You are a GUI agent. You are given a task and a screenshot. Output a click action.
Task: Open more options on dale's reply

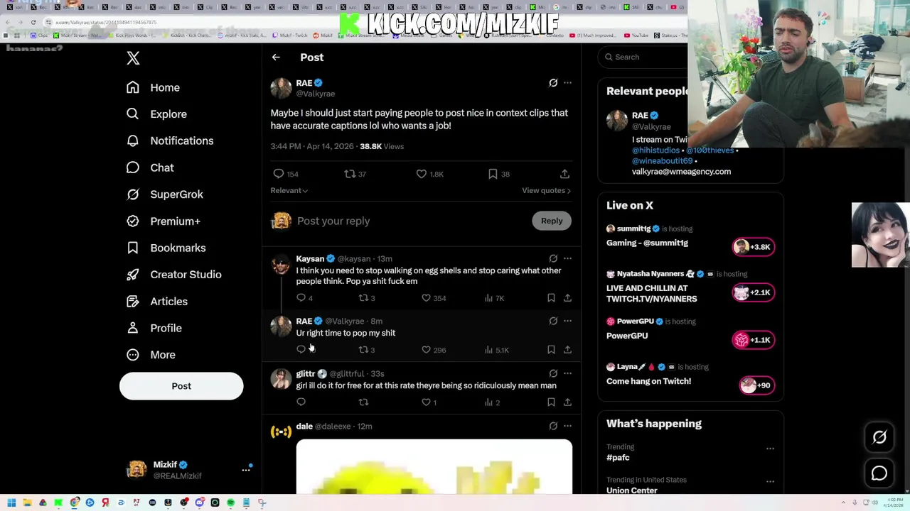point(567,427)
